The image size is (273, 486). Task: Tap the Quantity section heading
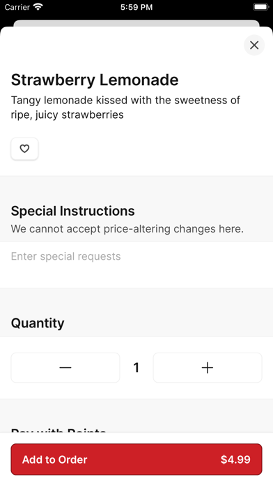tap(38, 323)
